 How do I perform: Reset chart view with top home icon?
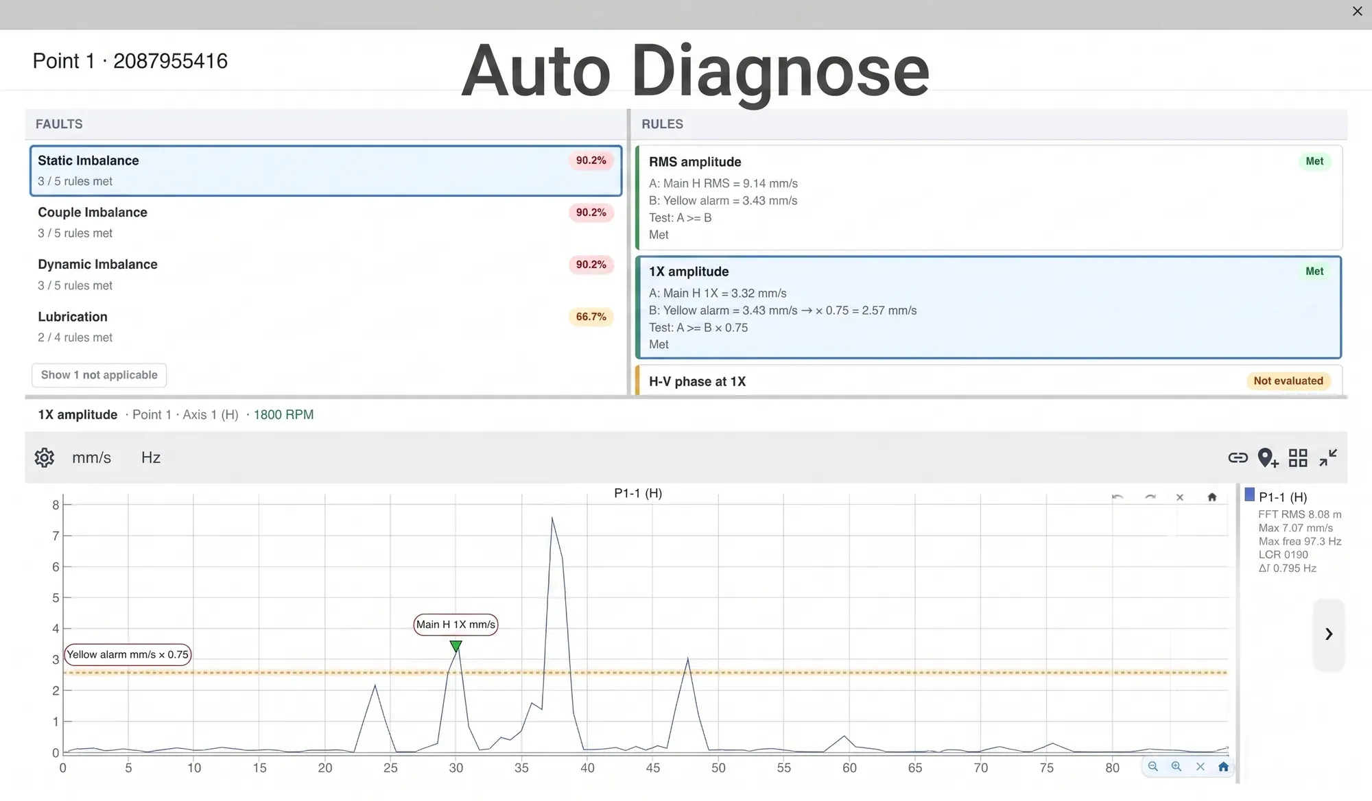[1211, 497]
